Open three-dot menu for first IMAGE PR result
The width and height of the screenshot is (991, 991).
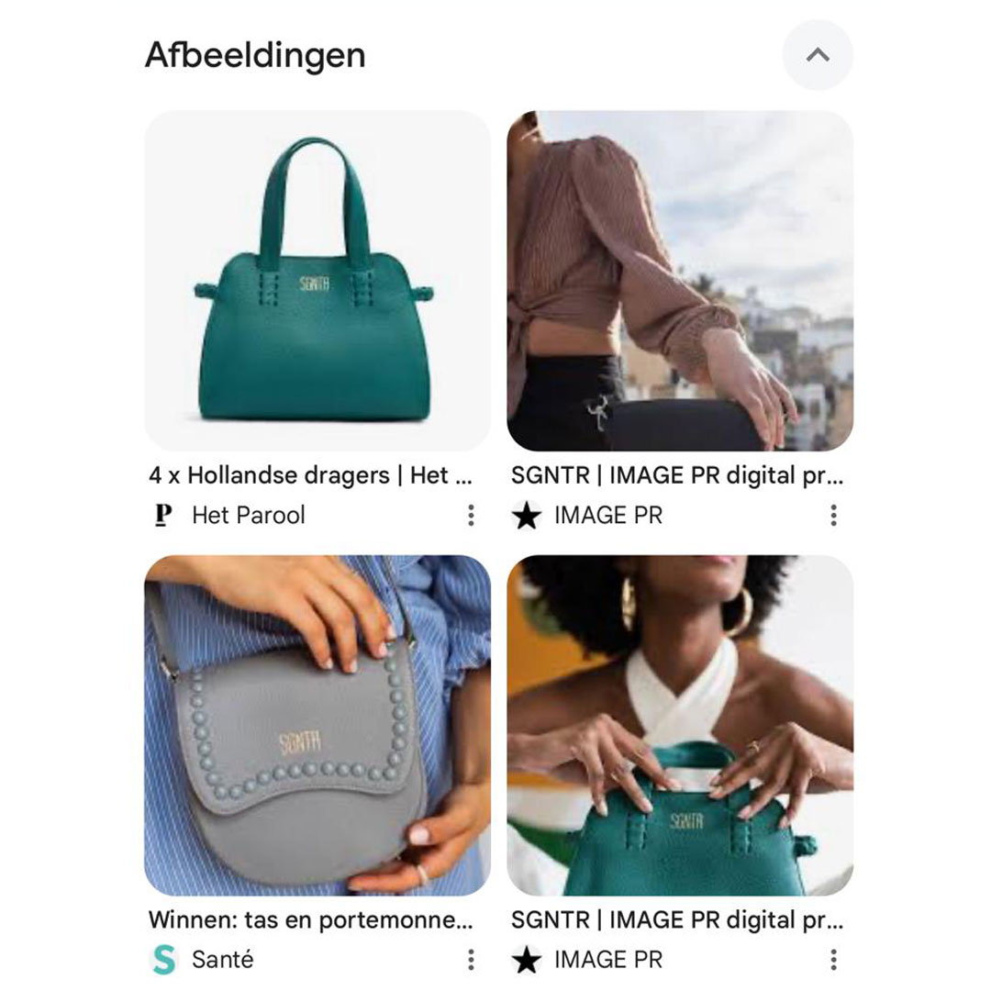833,516
